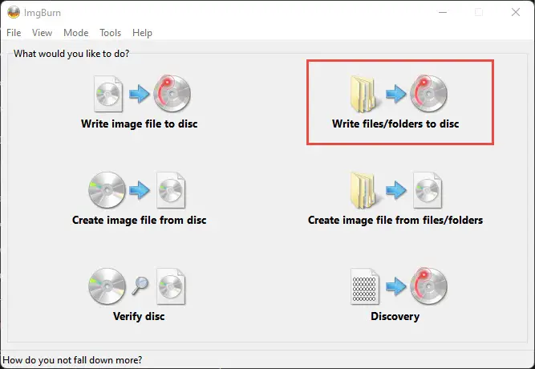The width and height of the screenshot is (535, 369).
Task: Select 'Write image file to disc' label
Action: coord(140,124)
